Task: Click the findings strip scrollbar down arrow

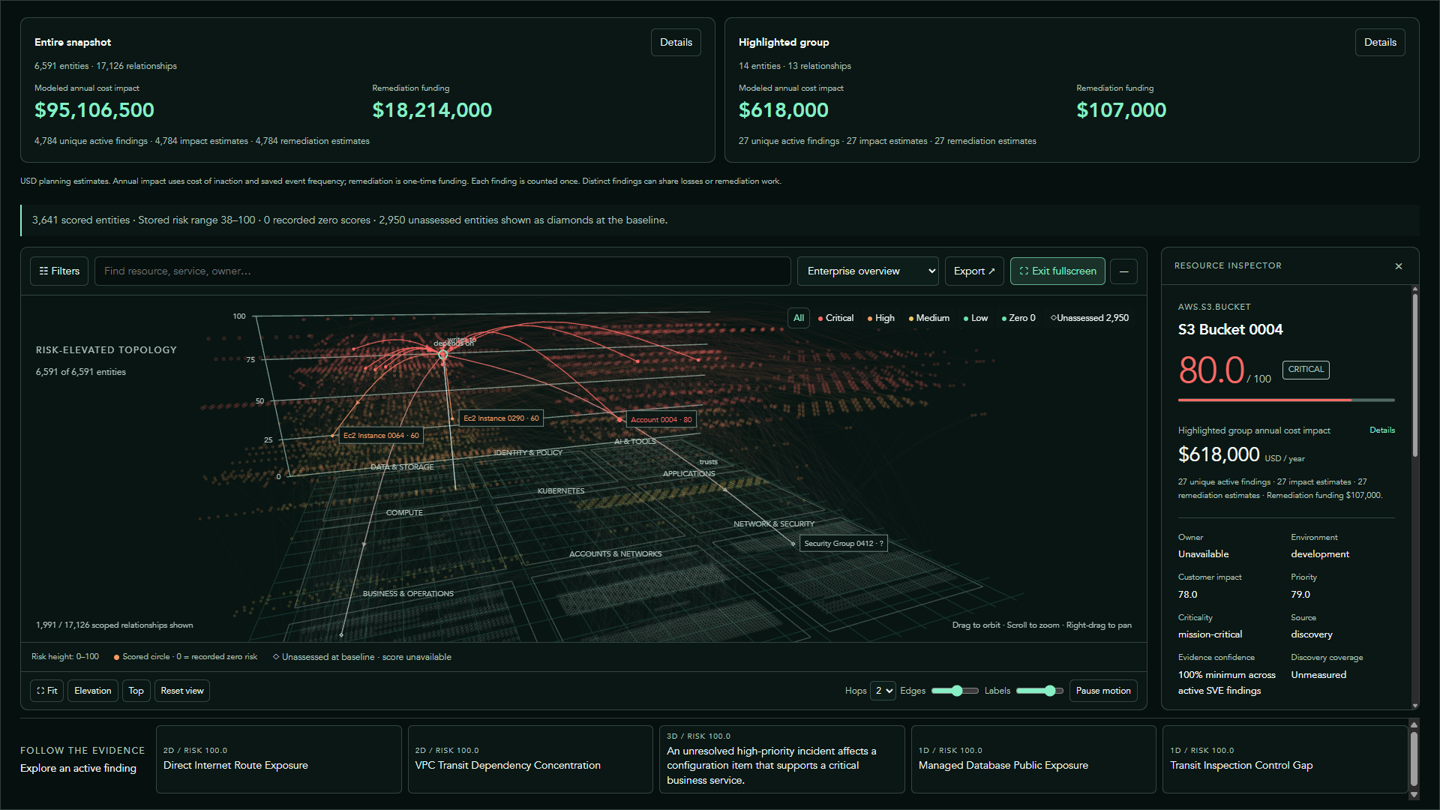Action: [x=1414, y=794]
